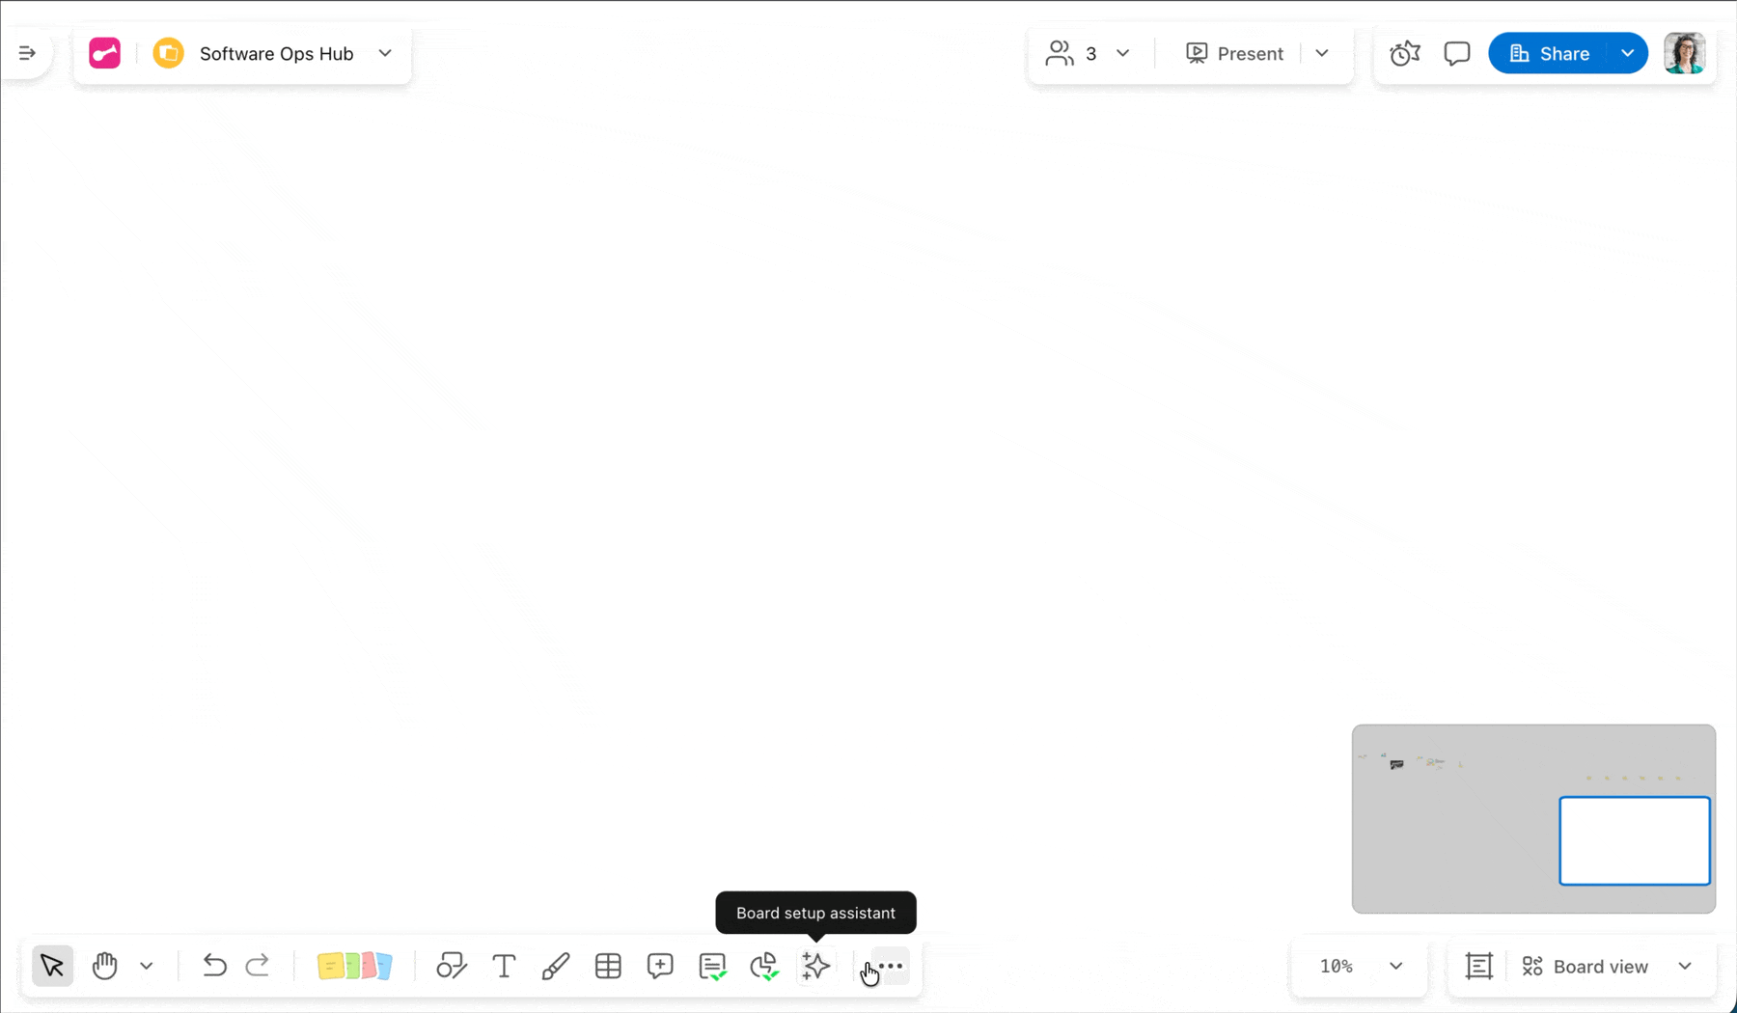This screenshot has height=1013, width=1737.
Task: Insert a table on the board
Action: coord(608,966)
